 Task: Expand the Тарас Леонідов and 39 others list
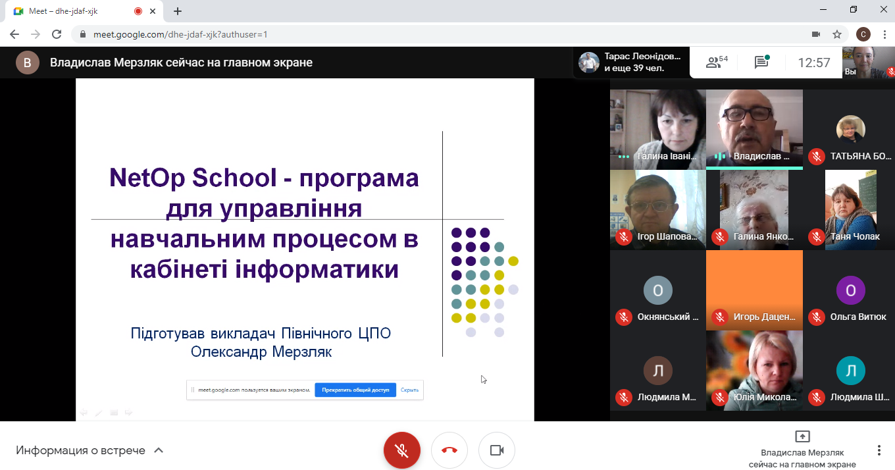tap(631, 63)
